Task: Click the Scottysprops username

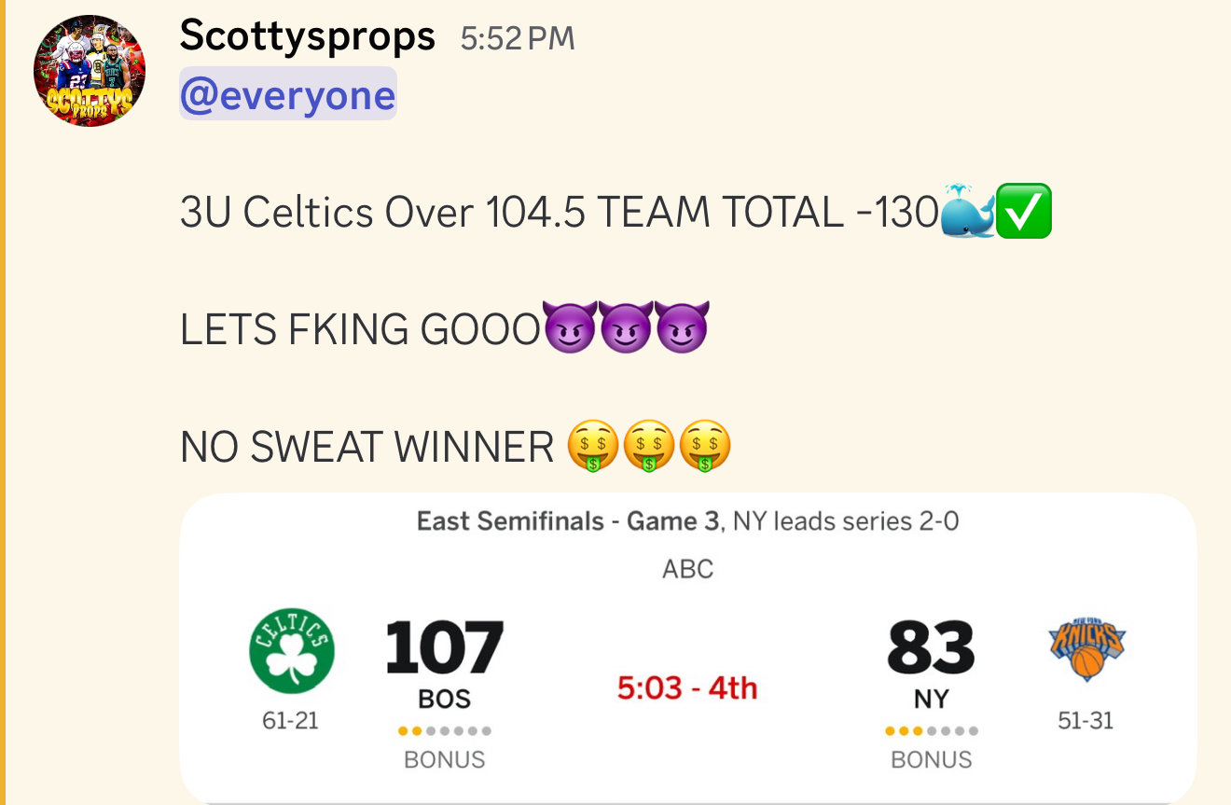Action: [308, 36]
